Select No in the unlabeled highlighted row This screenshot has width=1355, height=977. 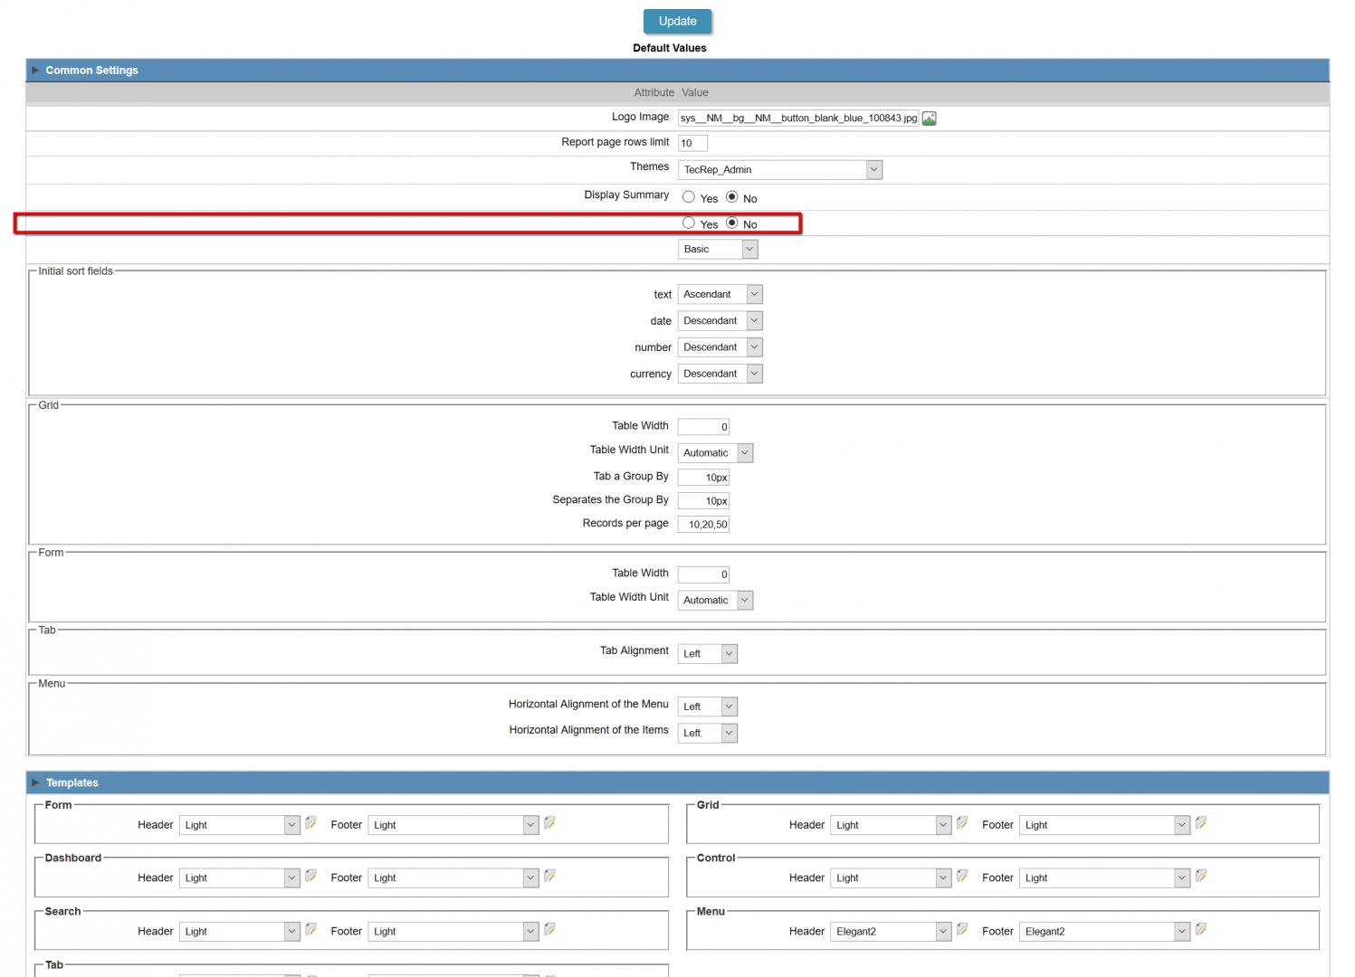click(x=732, y=223)
